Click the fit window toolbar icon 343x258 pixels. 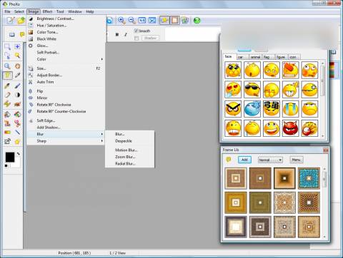tap(152, 21)
